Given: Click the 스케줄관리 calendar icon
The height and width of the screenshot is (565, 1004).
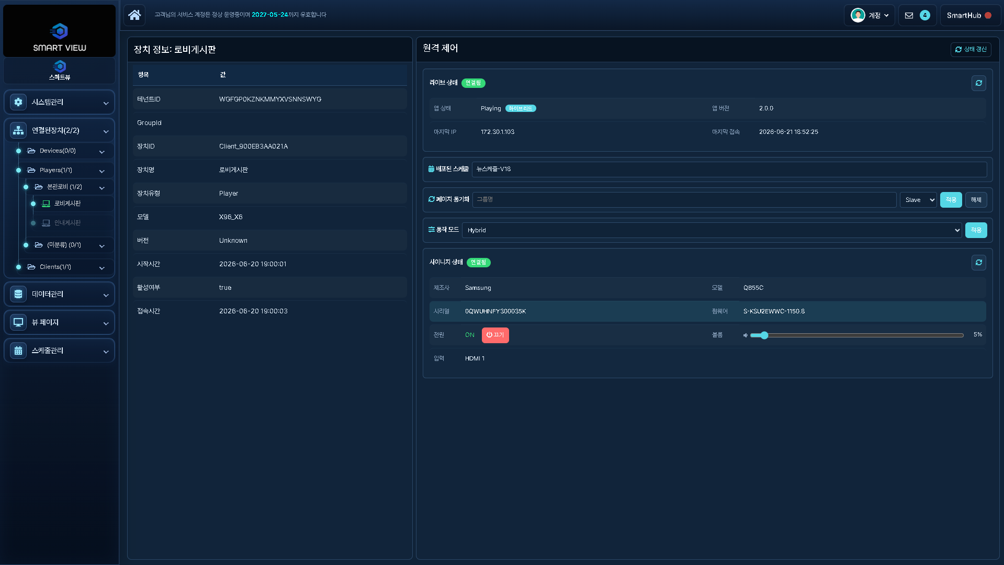Looking at the screenshot, I should (x=18, y=351).
